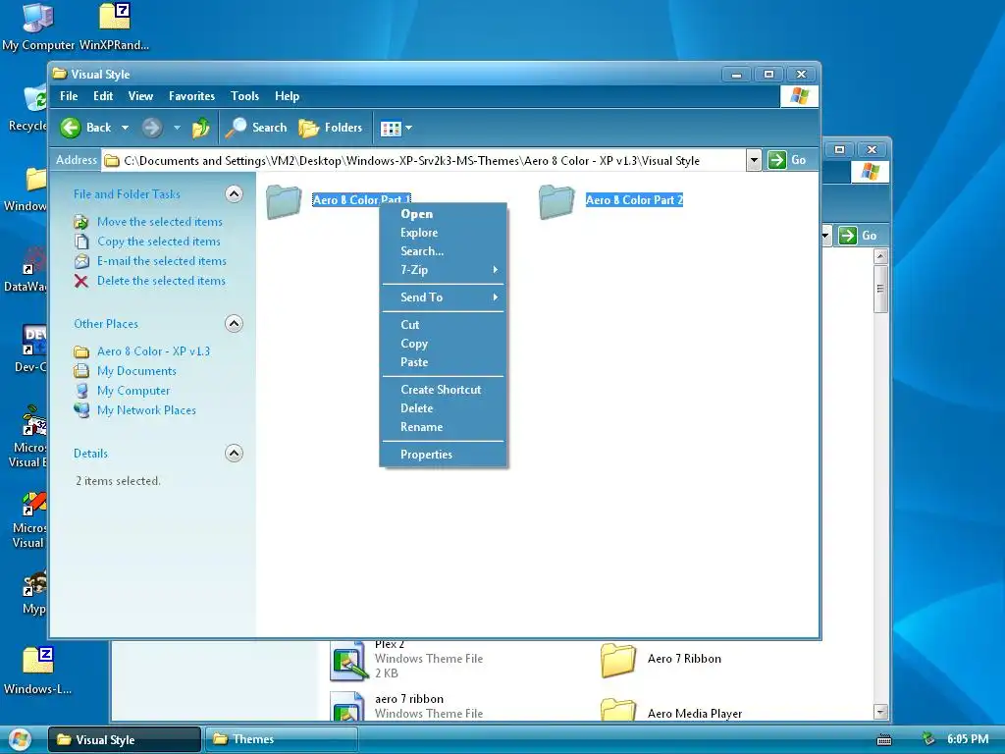Toggle the Folders pane toolbar button
This screenshot has width=1005, height=754.
pos(331,128)
